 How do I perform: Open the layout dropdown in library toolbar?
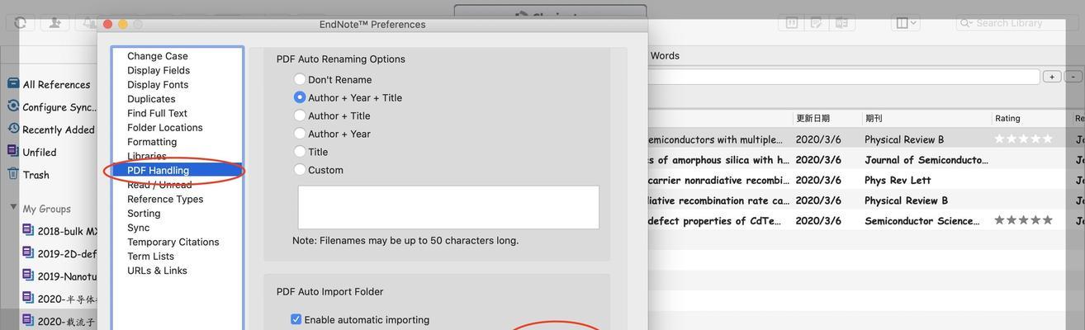[906, 23]
